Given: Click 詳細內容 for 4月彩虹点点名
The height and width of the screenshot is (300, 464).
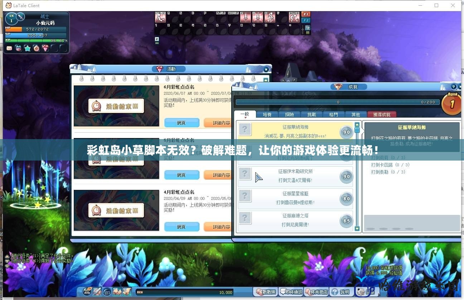Looking at the screenshot, I should pyautogui.click(x=218, y=227).
